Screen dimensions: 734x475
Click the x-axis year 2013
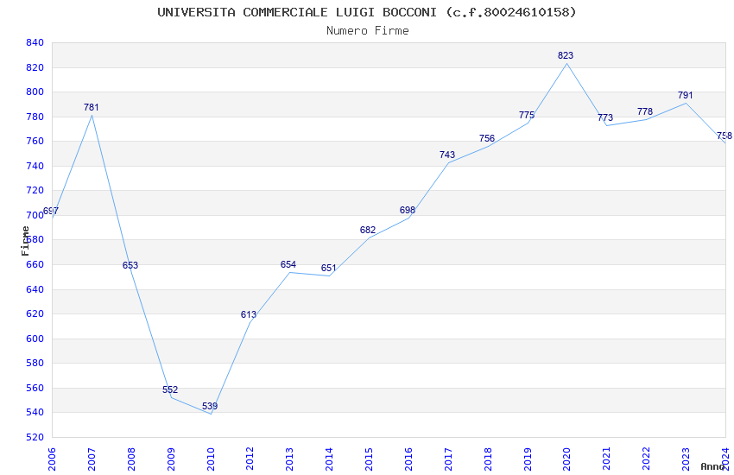click(289, 459)
